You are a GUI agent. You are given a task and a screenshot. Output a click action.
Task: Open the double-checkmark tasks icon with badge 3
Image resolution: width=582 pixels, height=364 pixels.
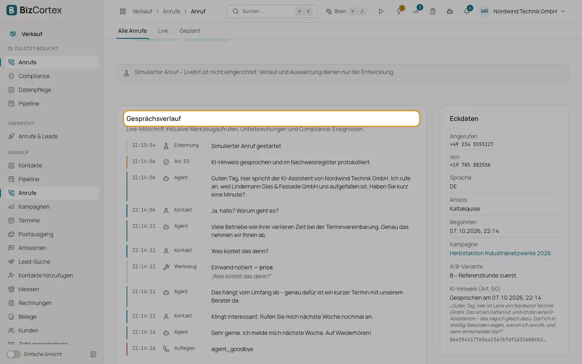tap(416, 11)
